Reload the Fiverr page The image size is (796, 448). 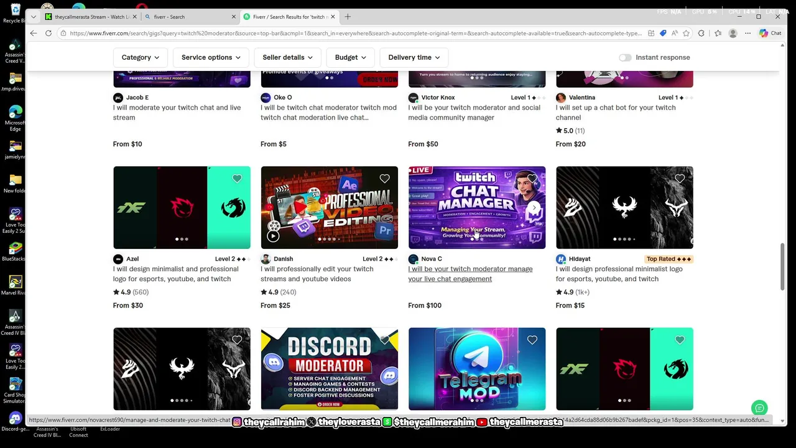[49, 33]
